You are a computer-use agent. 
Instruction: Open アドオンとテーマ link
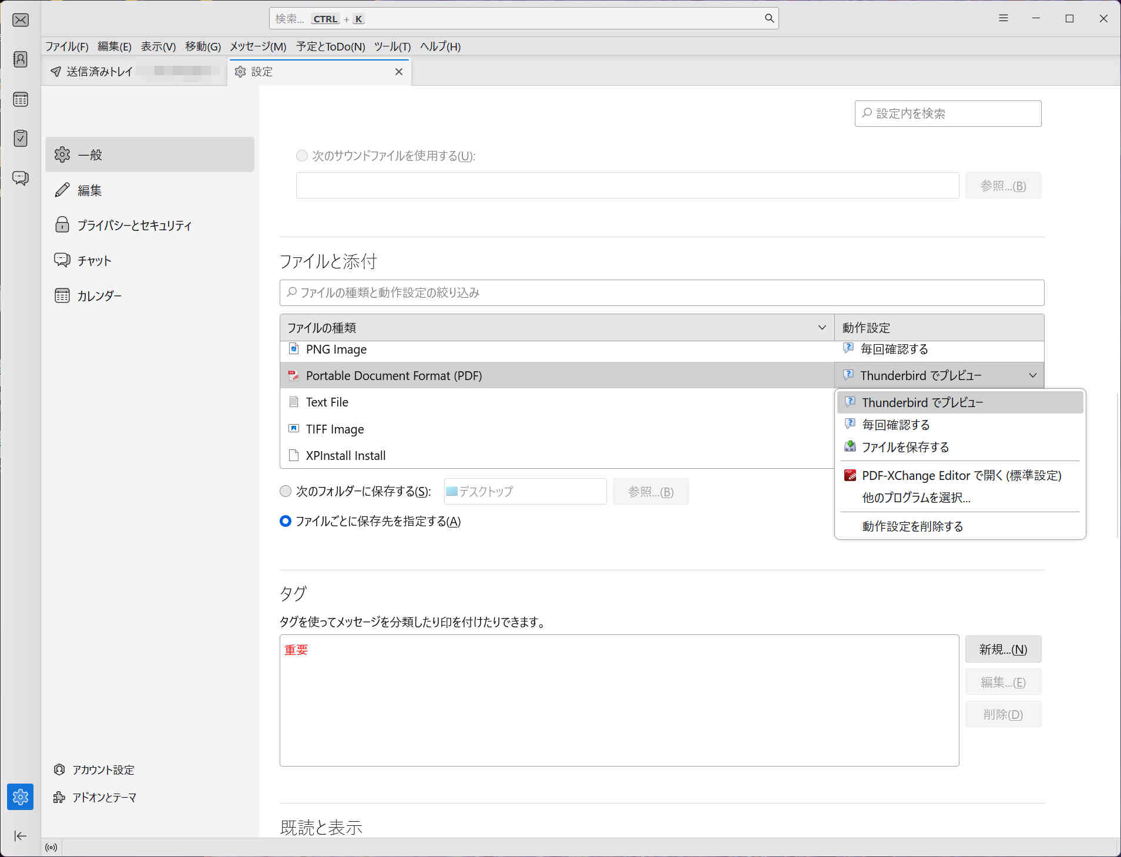tap(104, 797)
